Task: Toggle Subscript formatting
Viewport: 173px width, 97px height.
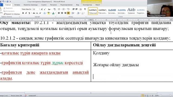Action: tap(37, 13)
